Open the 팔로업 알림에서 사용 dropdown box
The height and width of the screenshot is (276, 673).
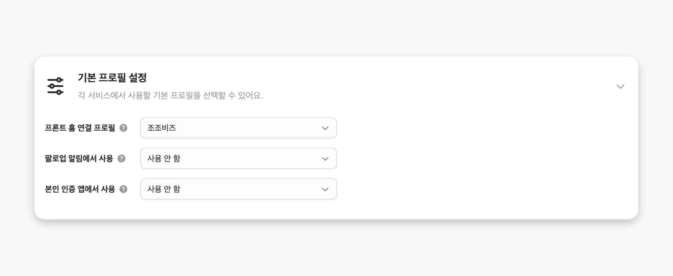[x=238, y=158]
